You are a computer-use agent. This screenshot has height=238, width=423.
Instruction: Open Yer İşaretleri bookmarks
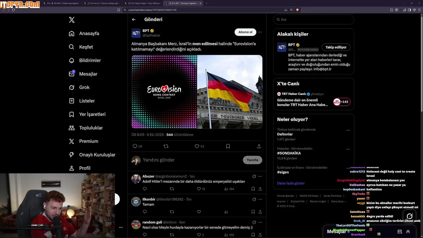tap(87, 114)
